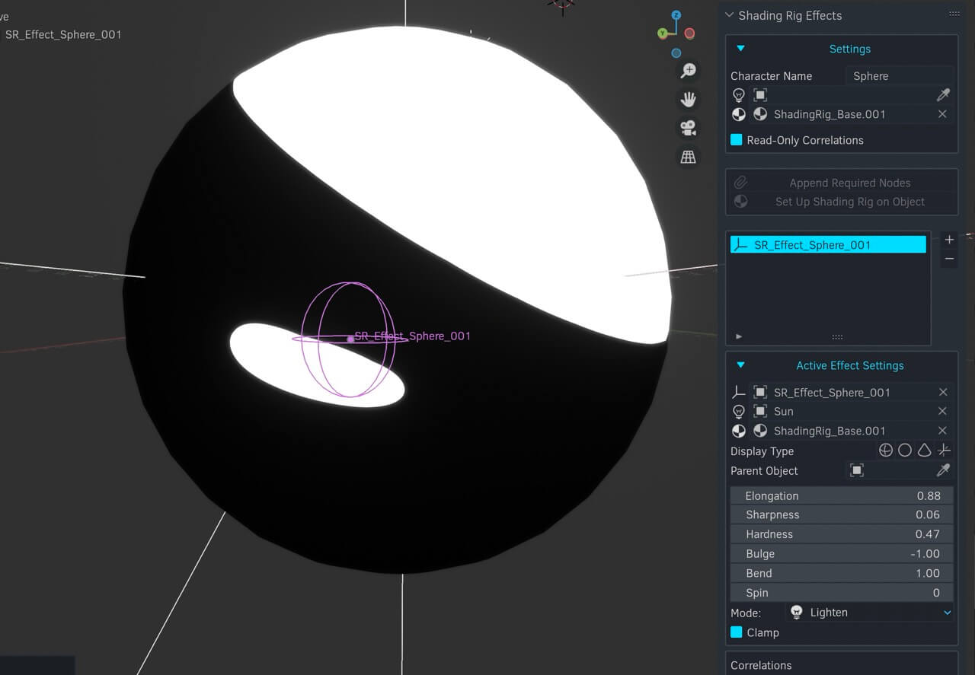Open the Mode Lighten dropdown

pos(871,612)
